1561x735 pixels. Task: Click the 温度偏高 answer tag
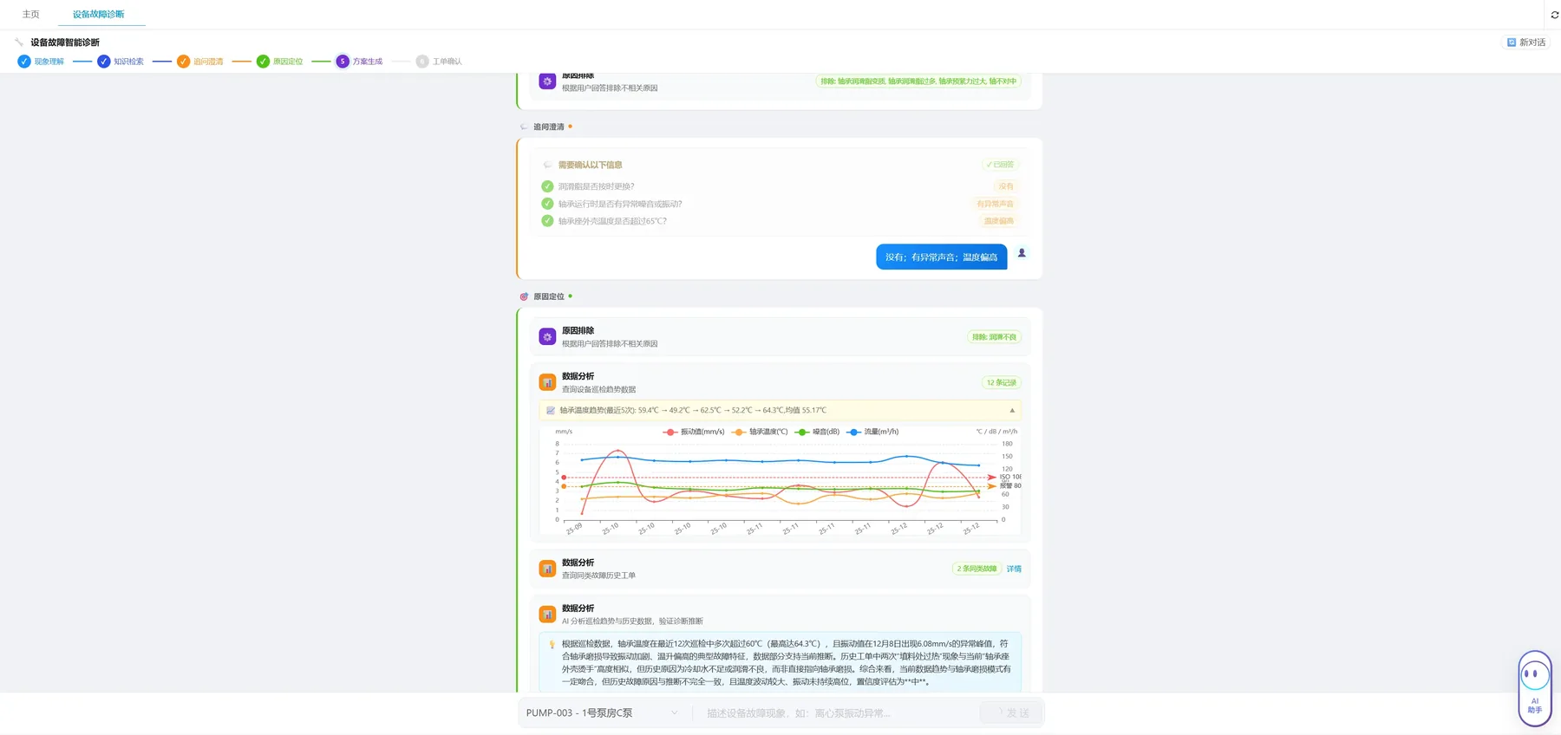pyautogui.click(x=998, y=221)
